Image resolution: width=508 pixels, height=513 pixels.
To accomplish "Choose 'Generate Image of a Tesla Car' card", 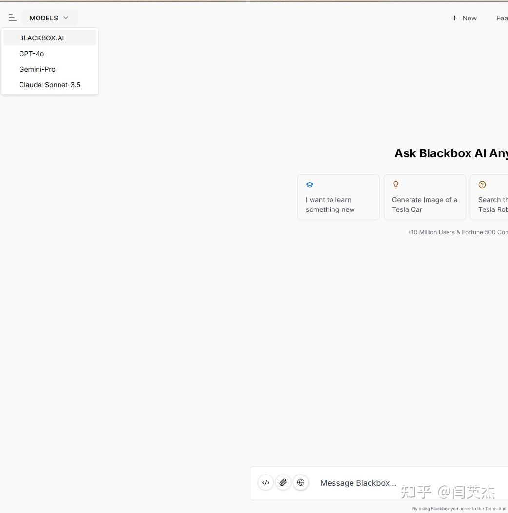I will pos(425,197).
